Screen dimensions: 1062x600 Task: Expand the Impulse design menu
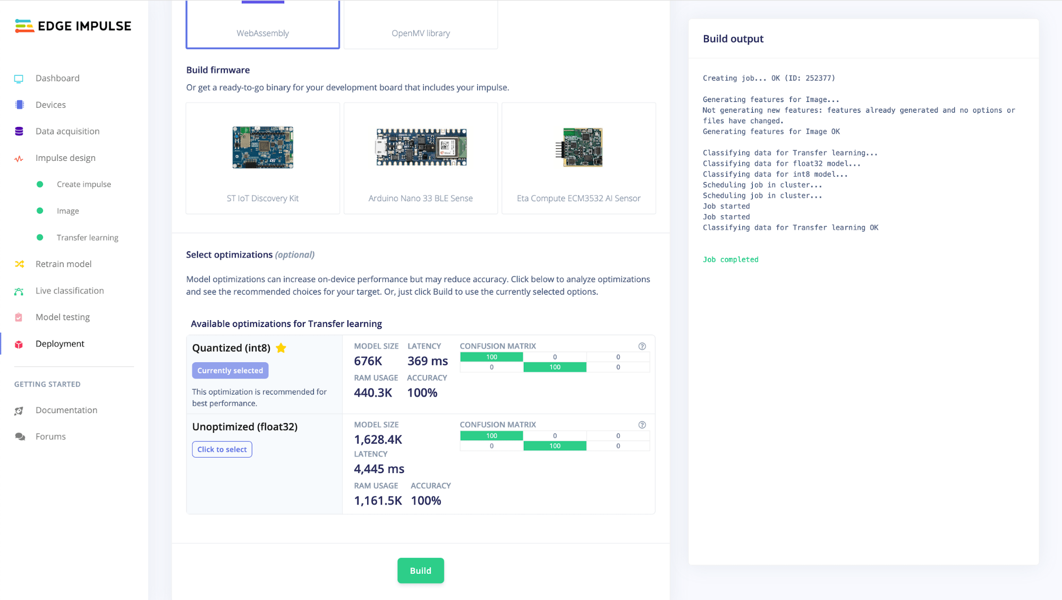click(x=65, y=158)
